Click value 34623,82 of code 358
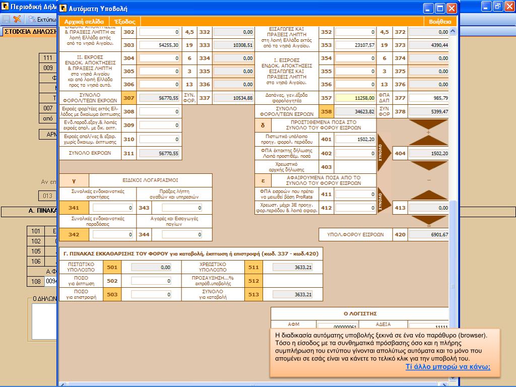The width and height of the screenshot is (516, 387). tap(355, 111)
